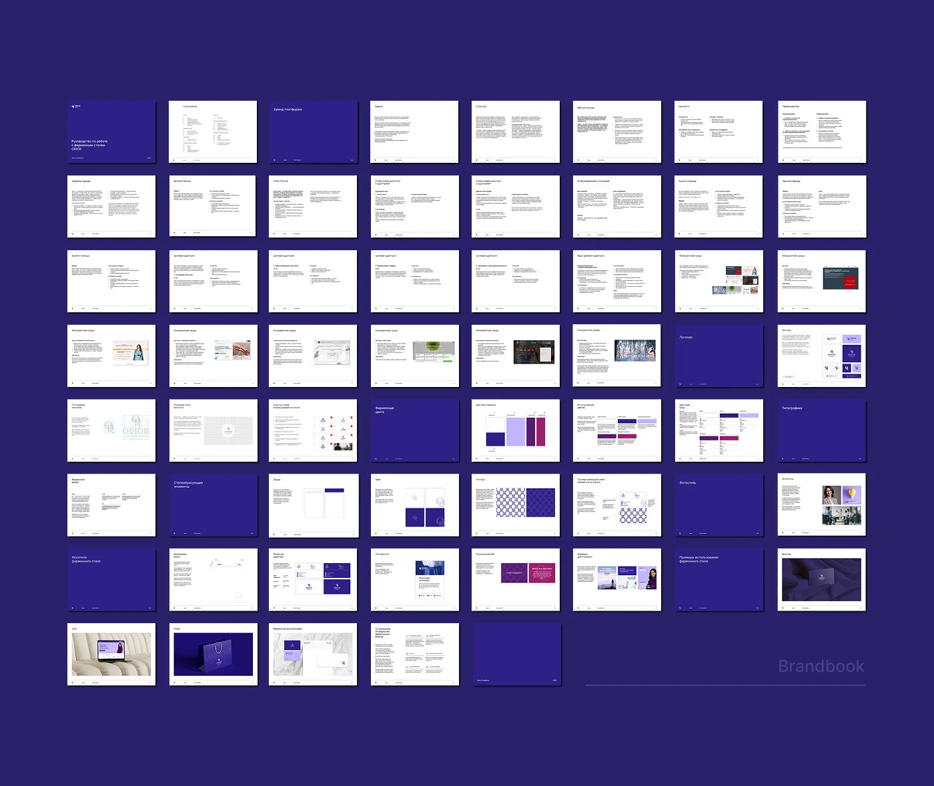The height and width of the screenshot is (786, 934).
Task: Click the Путеводитель по форматам файлов page
Action: click(x=415, y=655)
